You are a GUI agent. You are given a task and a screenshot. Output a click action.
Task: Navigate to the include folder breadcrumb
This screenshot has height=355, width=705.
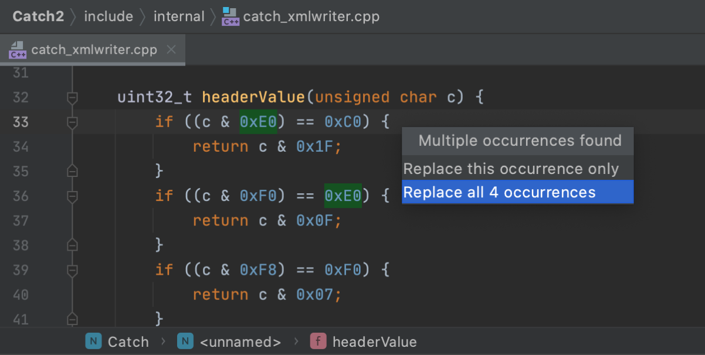[109, 16]
